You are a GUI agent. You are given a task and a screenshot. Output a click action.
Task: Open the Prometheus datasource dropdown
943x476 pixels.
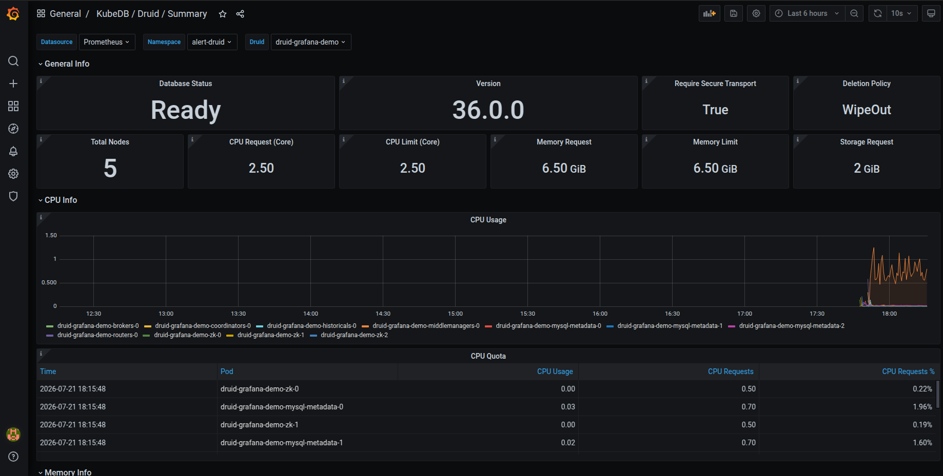coord(107,42)
